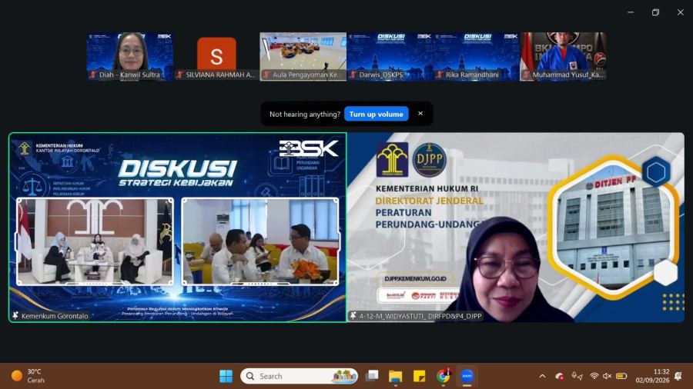Click muted mic icon for Aula Pengayoman
Viewport: 693px width, 389px height.
tap(266, 75)
